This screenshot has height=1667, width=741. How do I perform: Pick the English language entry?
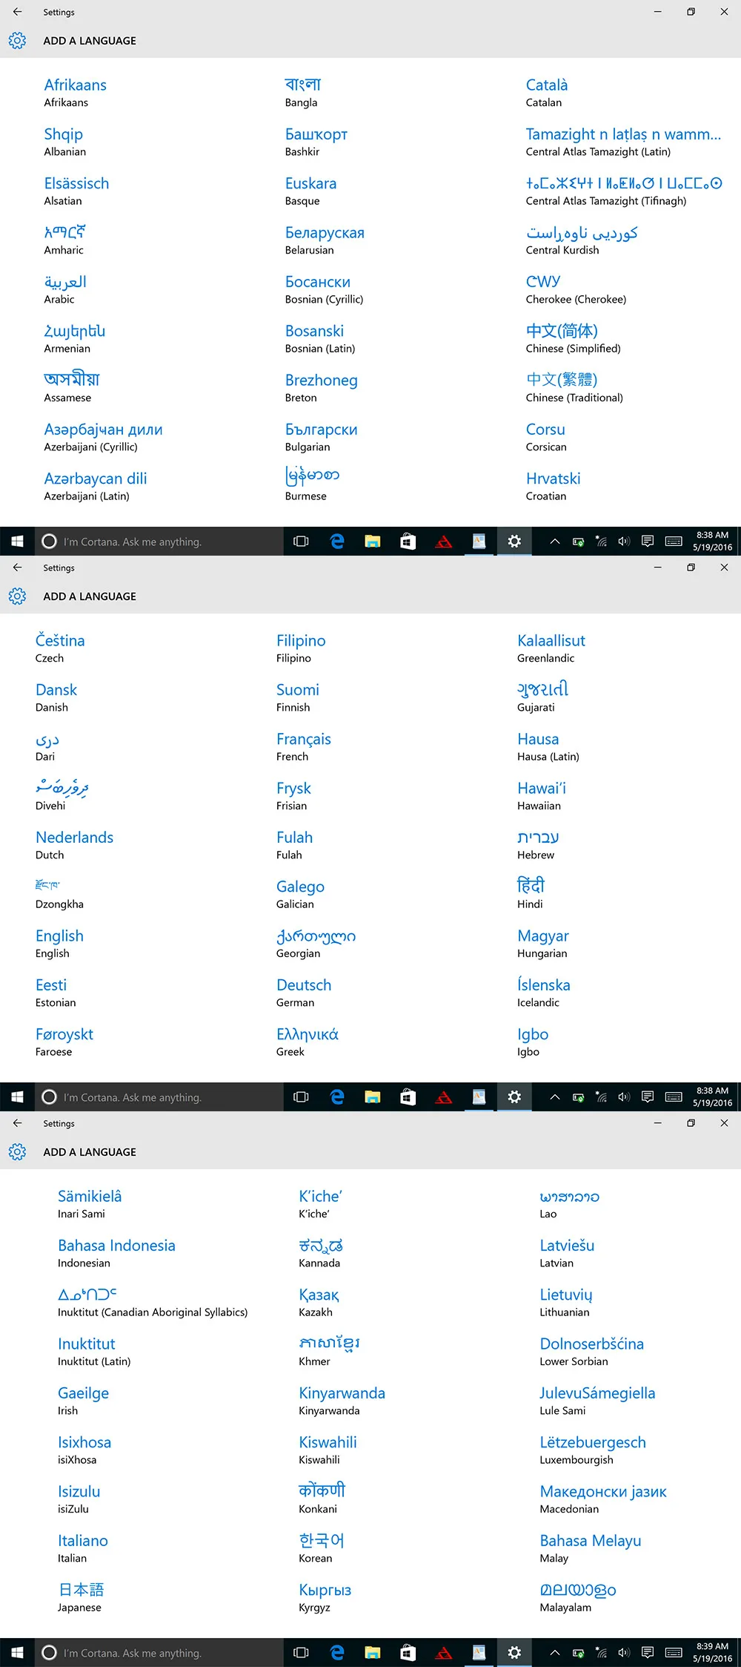tap(59, 944)
